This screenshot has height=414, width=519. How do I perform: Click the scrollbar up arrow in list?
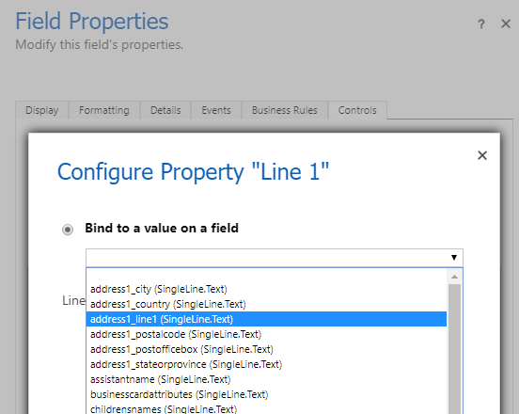click(454, 277)
